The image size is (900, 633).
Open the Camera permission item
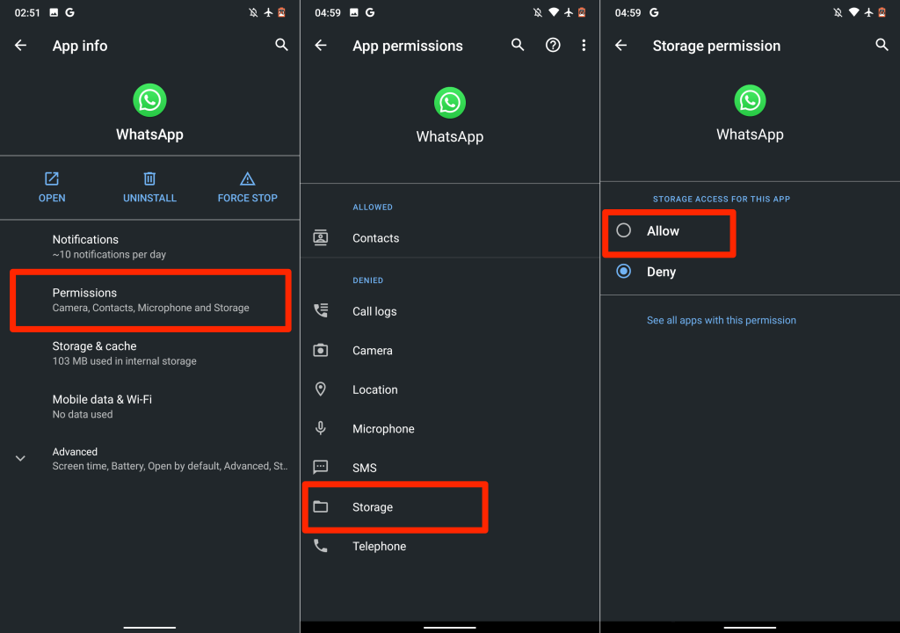pos(373,350)
